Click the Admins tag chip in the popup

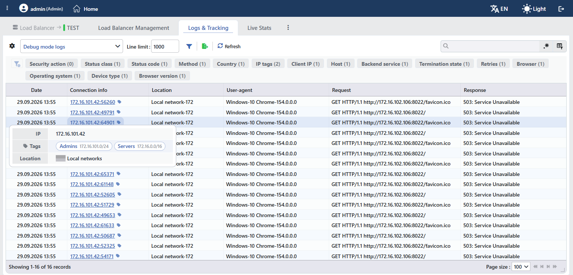(84, 146)
